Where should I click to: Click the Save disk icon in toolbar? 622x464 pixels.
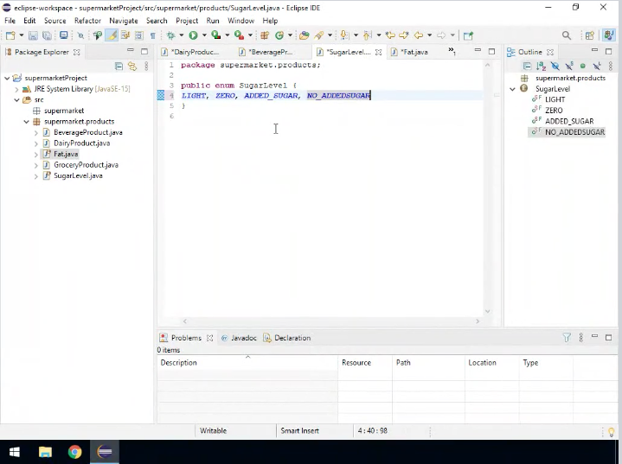pos(33,35)
